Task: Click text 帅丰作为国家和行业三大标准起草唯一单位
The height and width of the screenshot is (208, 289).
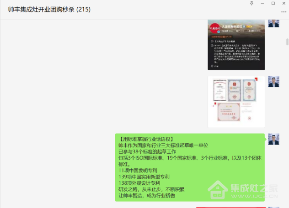Action: [163, 146]
